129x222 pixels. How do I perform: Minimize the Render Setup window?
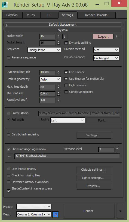[97, 5]
